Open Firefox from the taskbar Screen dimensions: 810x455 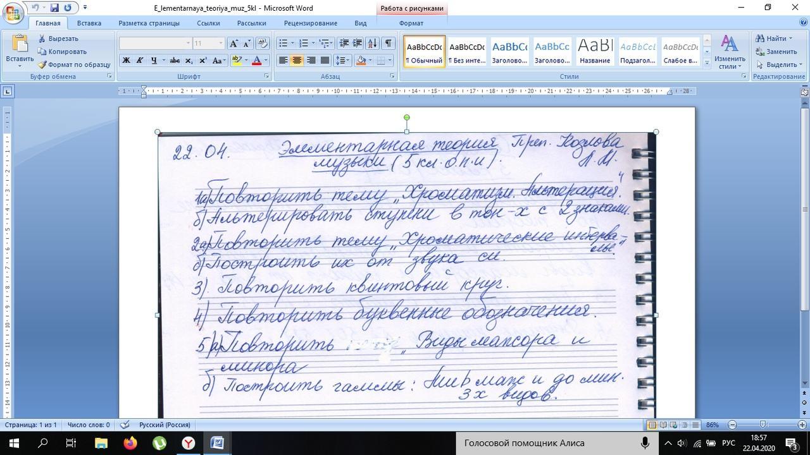130,443
